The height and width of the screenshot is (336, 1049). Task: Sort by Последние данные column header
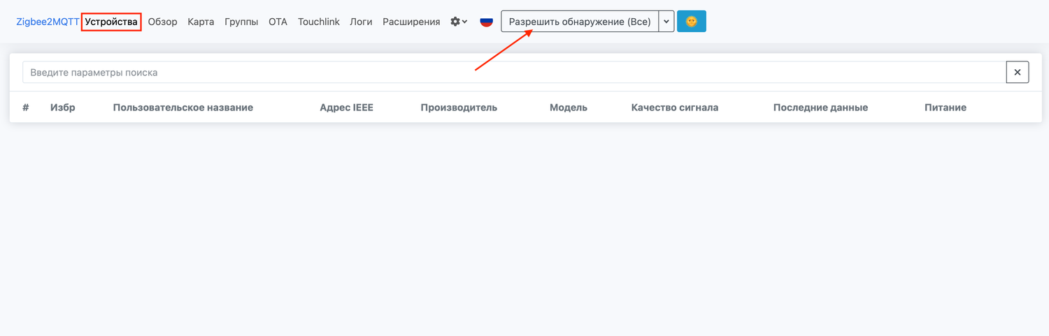[820, 108]
